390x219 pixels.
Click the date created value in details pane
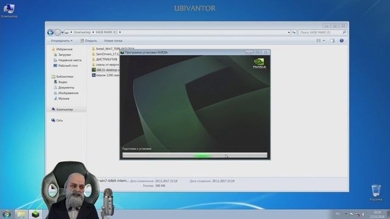coord(223,181)
